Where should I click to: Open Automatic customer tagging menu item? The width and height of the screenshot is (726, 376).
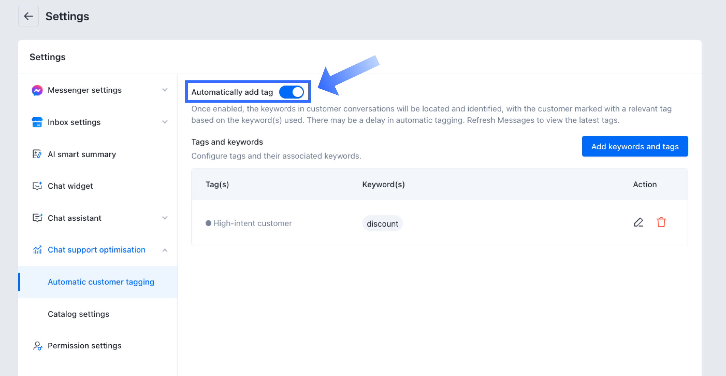coord(101,282)
